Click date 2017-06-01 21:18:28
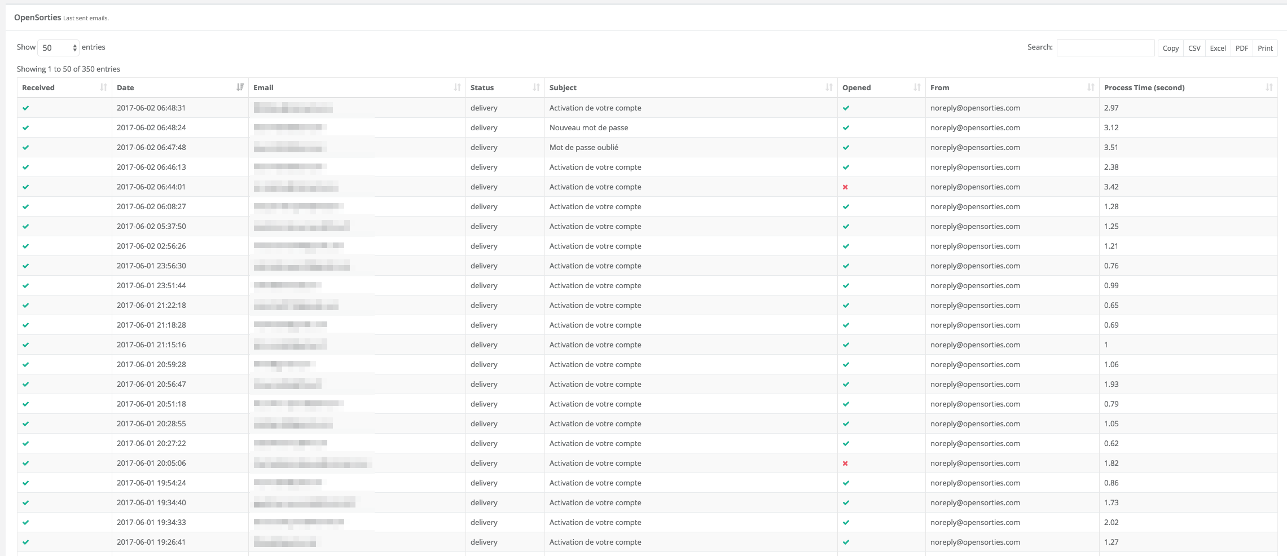1287x556 pixels. pos(151,325)
